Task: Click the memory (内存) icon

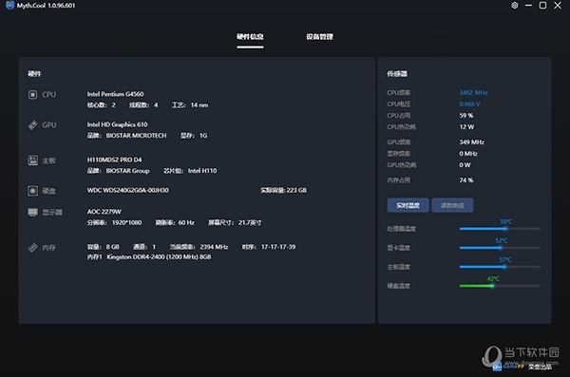Action: coord(32,248)
